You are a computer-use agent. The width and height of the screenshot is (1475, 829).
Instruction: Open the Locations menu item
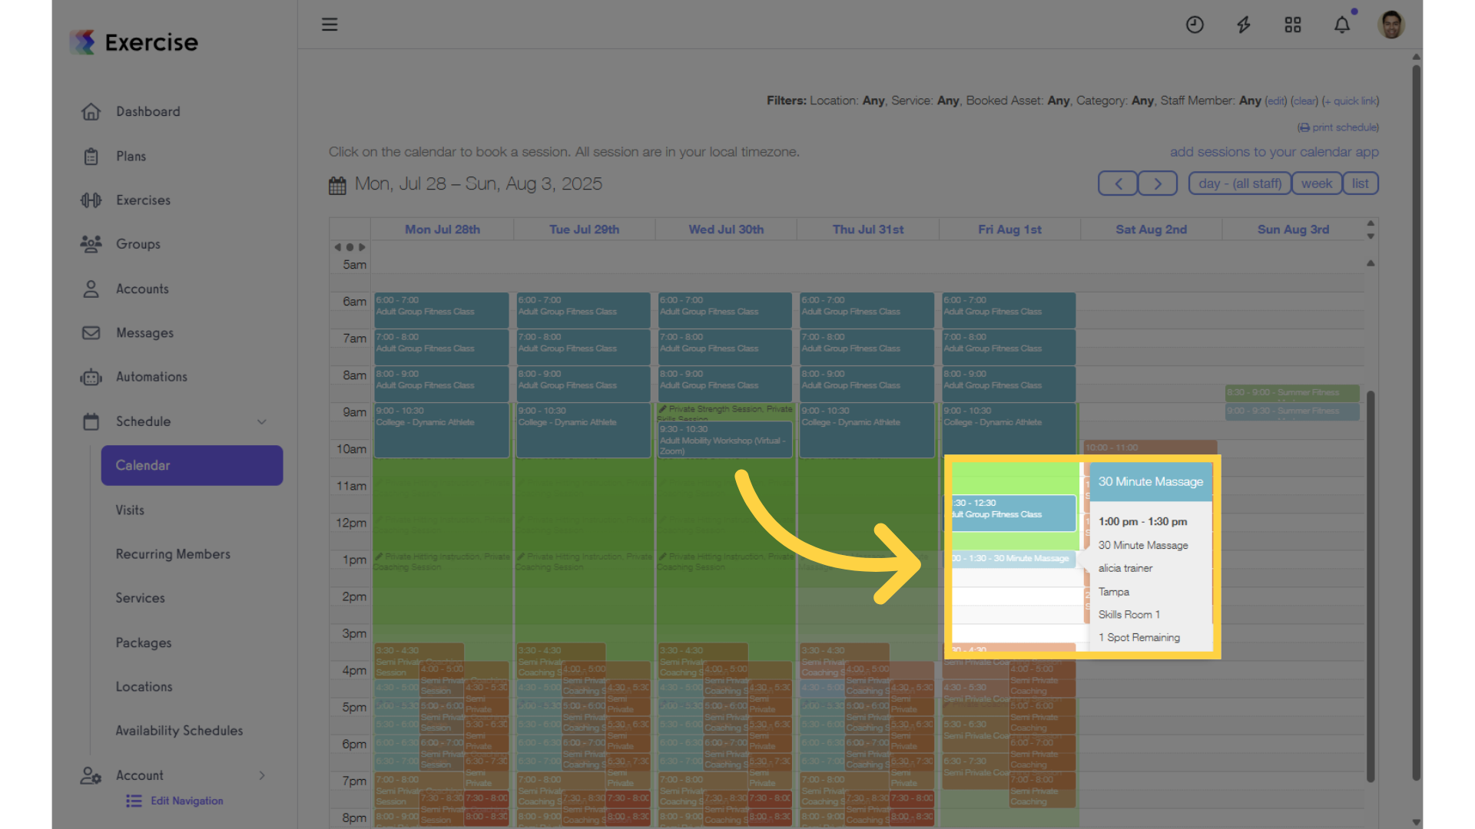pos(144,687)
